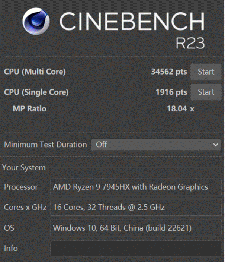Image resolution: width=225 pixels, height=262 pixels.
Task: Select the Processor name field
Action: point(136,187)
